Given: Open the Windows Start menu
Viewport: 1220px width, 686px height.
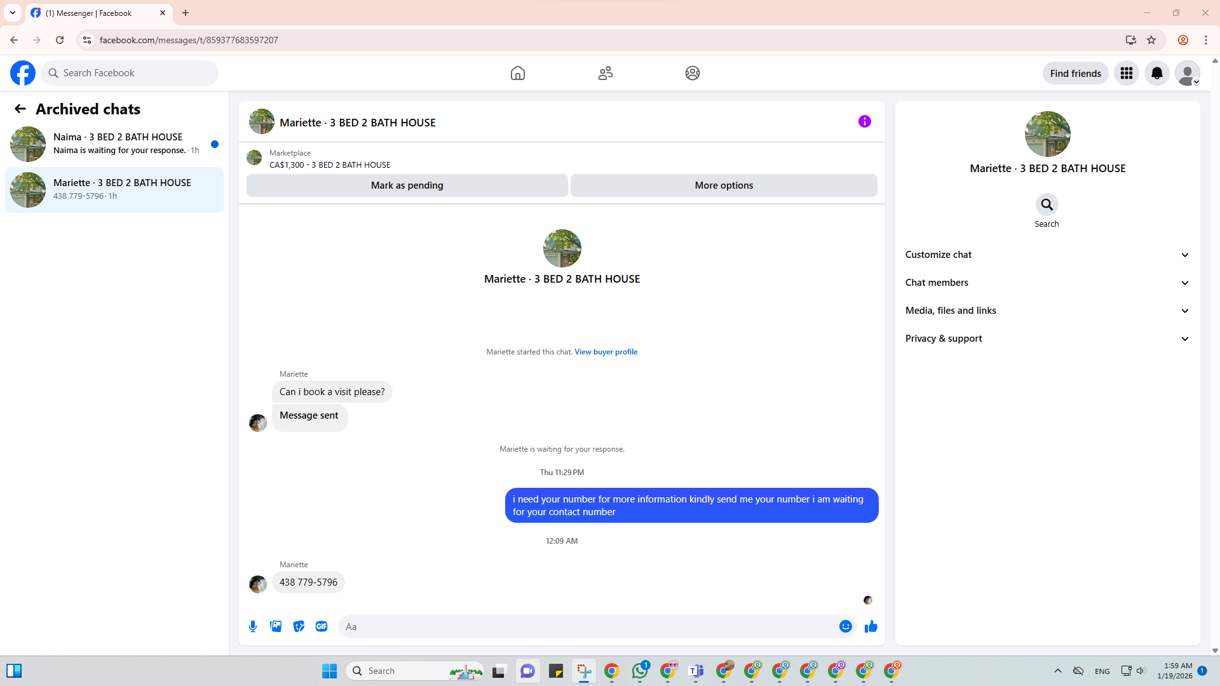Looking at the screenshot, I should [x=329, y=671].
